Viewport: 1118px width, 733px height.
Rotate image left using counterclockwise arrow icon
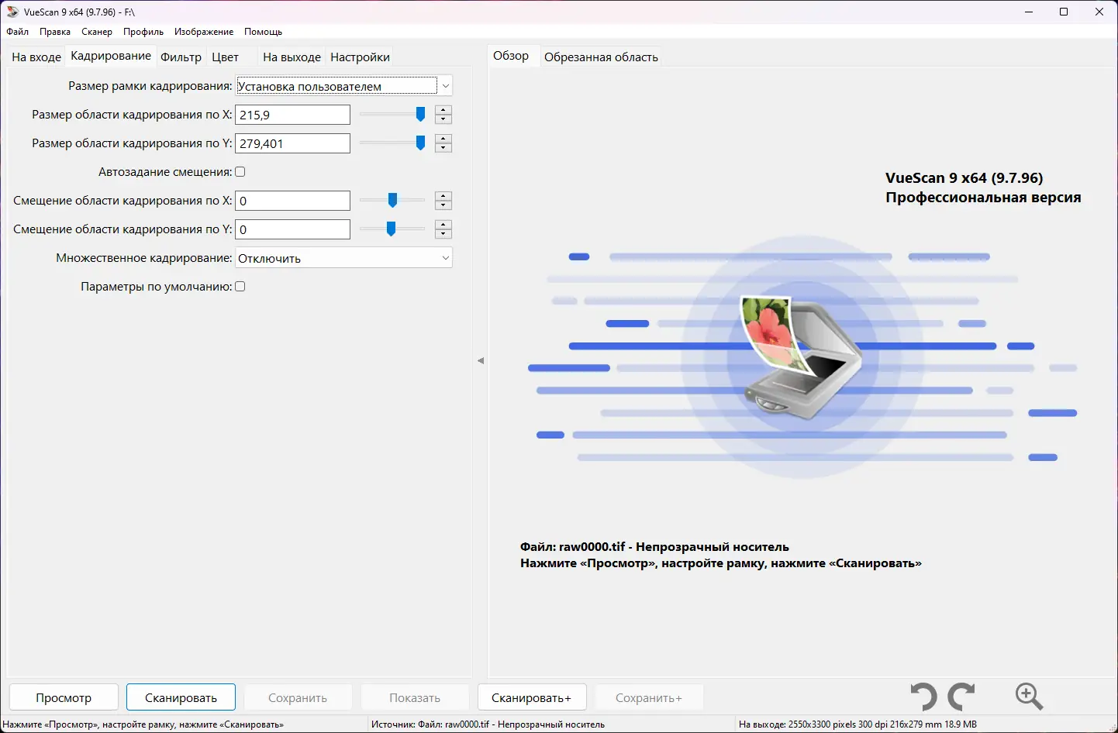923,697
